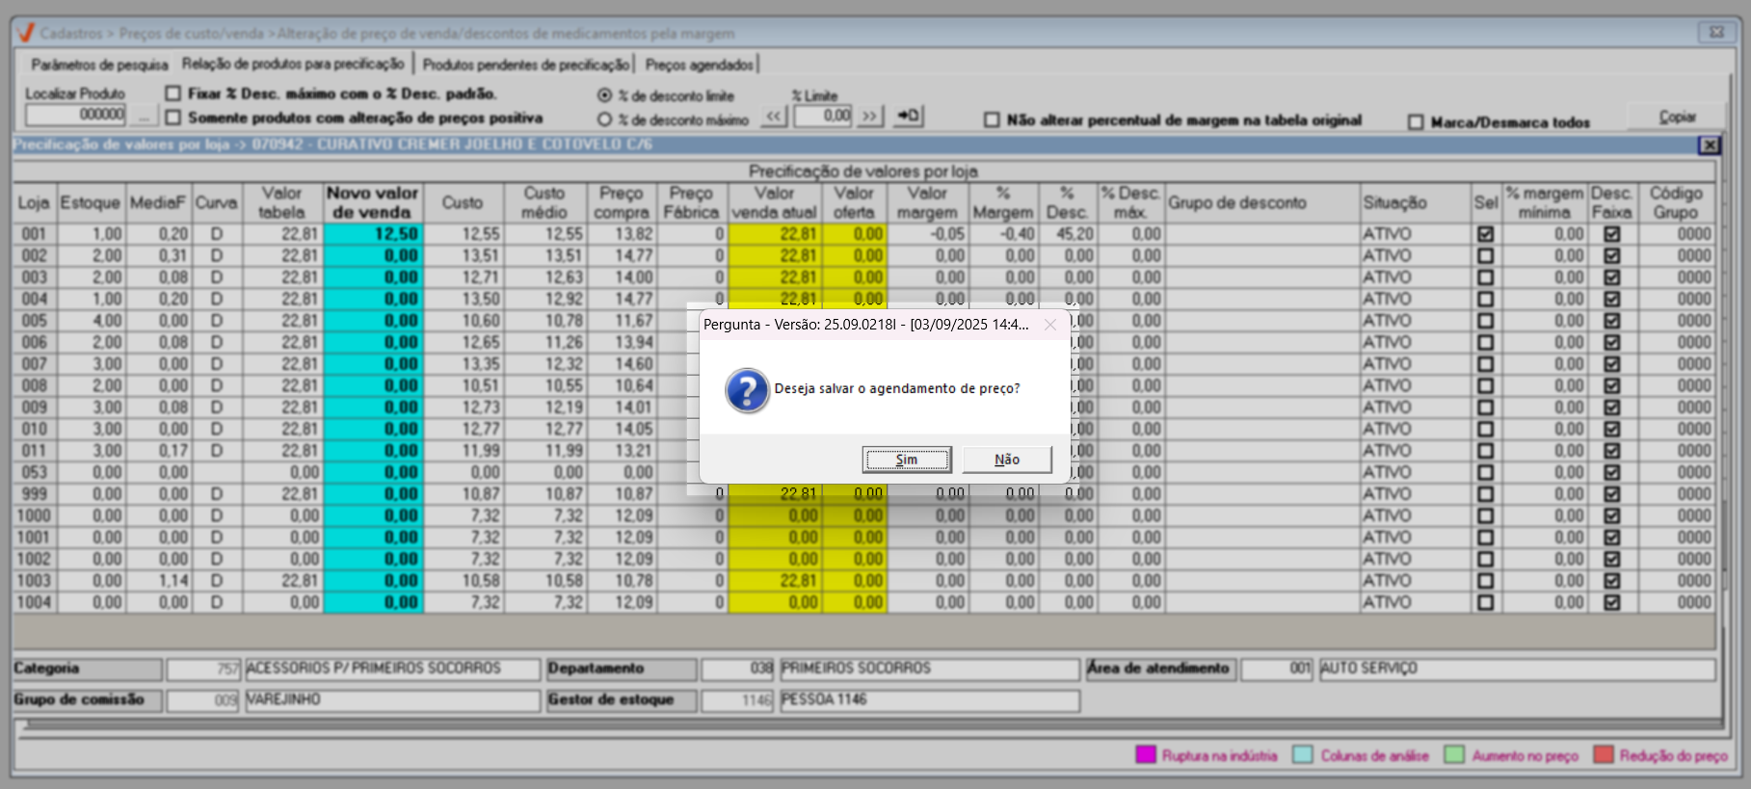Viewport: 1751px width, 789px height.
Task: Confirm saving by clicking Sim
Action: (x=906, y=460)
